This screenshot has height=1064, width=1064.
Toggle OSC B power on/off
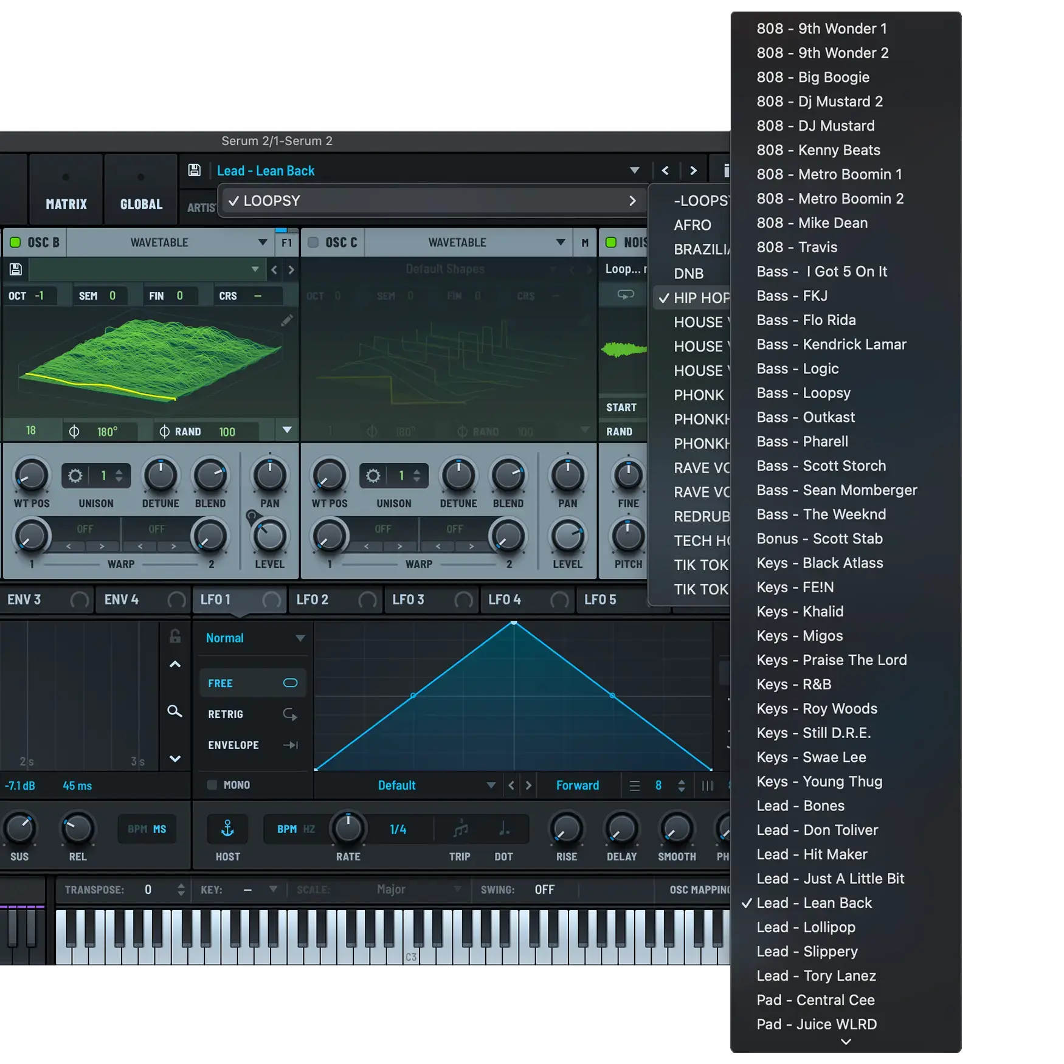(x=15, y=243)
